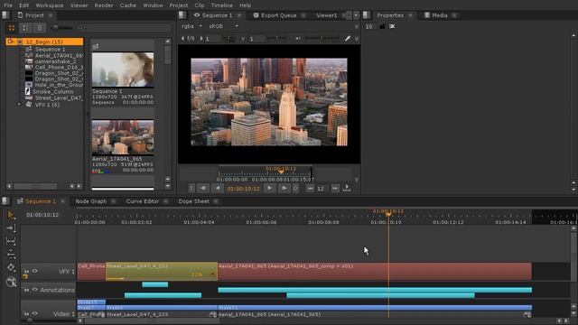The width and height of the screenshot is (578, 325).
Task: Toggle the loop mode button in transport
Action: 295,189
